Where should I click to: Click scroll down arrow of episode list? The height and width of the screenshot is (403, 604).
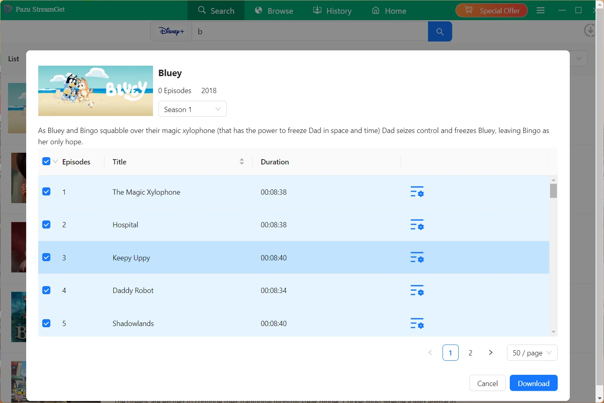[x=553, y=332]
